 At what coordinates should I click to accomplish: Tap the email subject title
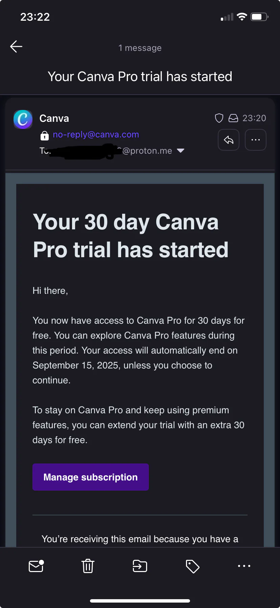pyautogui.click(x=140, y=77)
